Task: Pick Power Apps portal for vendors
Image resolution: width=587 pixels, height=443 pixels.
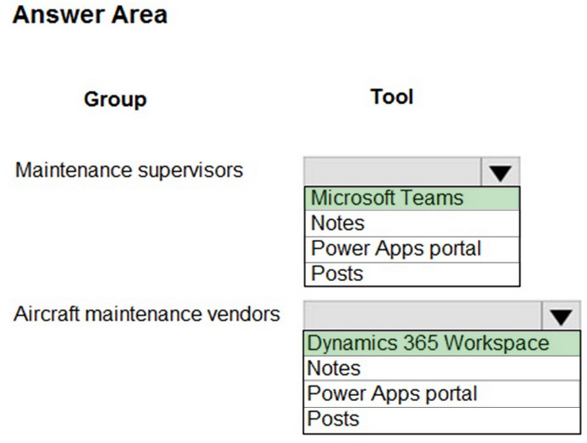Action: tap(442, 393)
